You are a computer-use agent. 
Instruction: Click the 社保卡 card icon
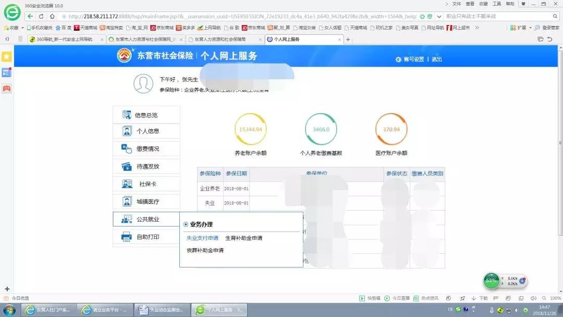(x=126, y=184)
